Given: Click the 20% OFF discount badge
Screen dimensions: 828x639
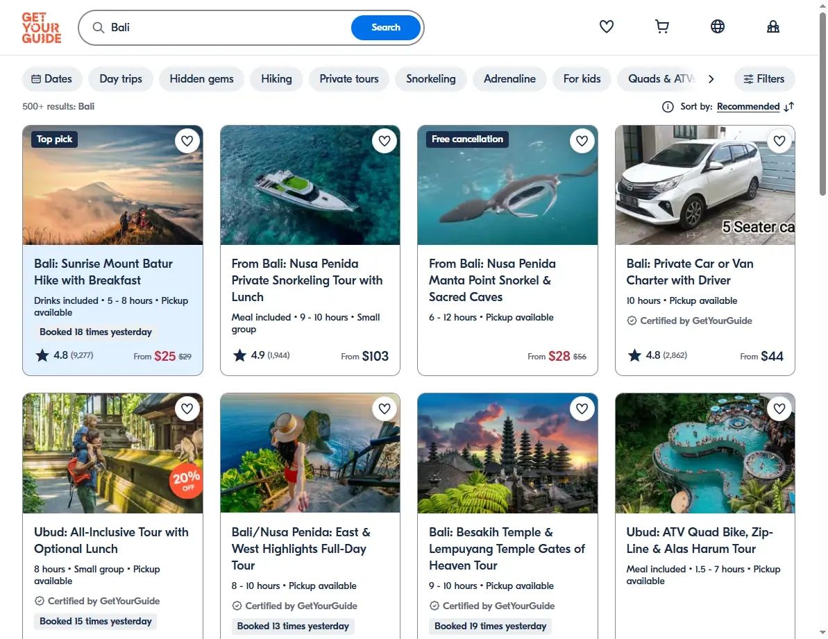Looking at the screenshot, I should coord(186,481).
